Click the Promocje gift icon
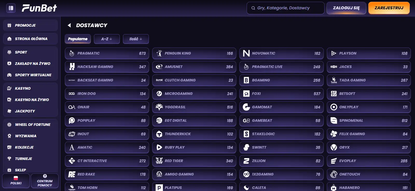This screenshot has height=191, width=415. [9, 25]
